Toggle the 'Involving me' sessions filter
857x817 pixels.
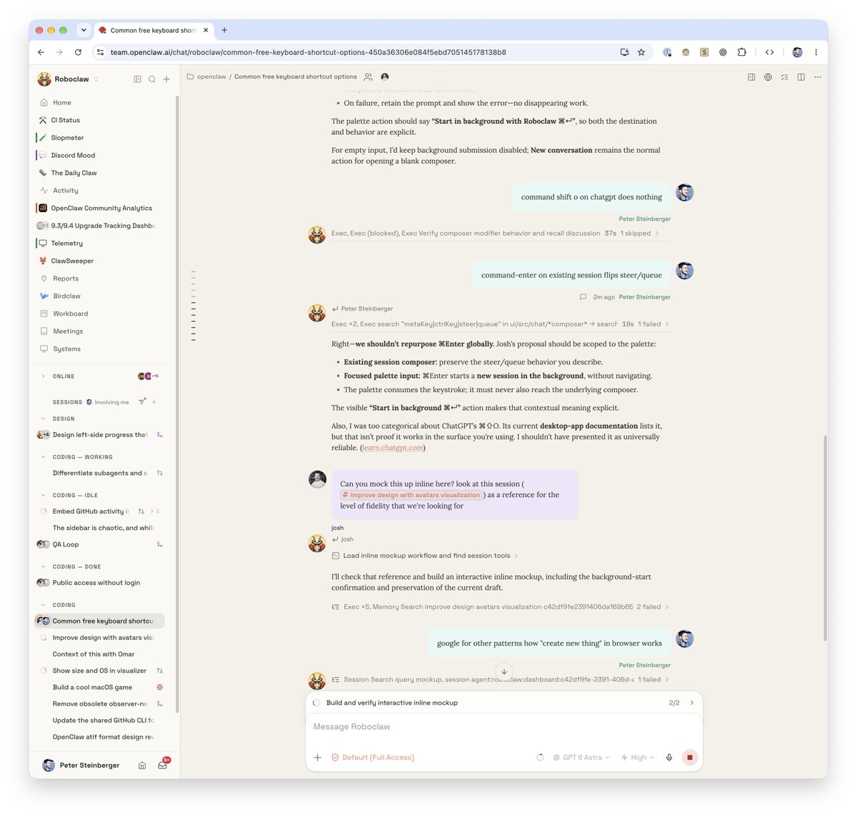108,402
